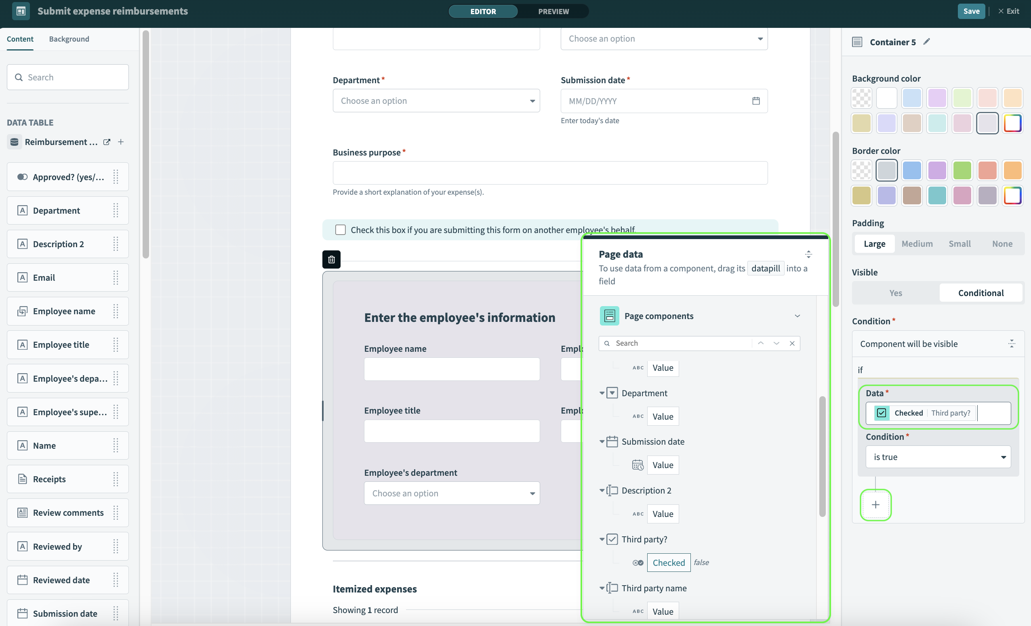Clear the Page components search with X
1031x626 pixels.
pos(792,343)
